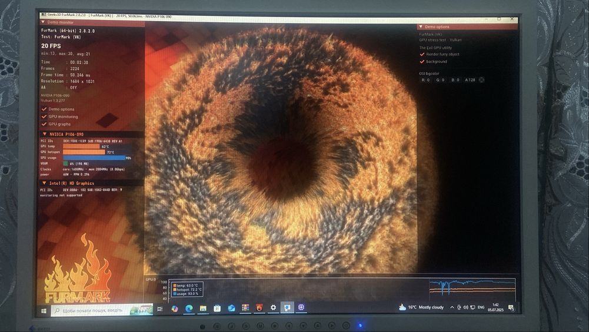
Task: Click the blue GPU usage bar
Action: (94, 157)
